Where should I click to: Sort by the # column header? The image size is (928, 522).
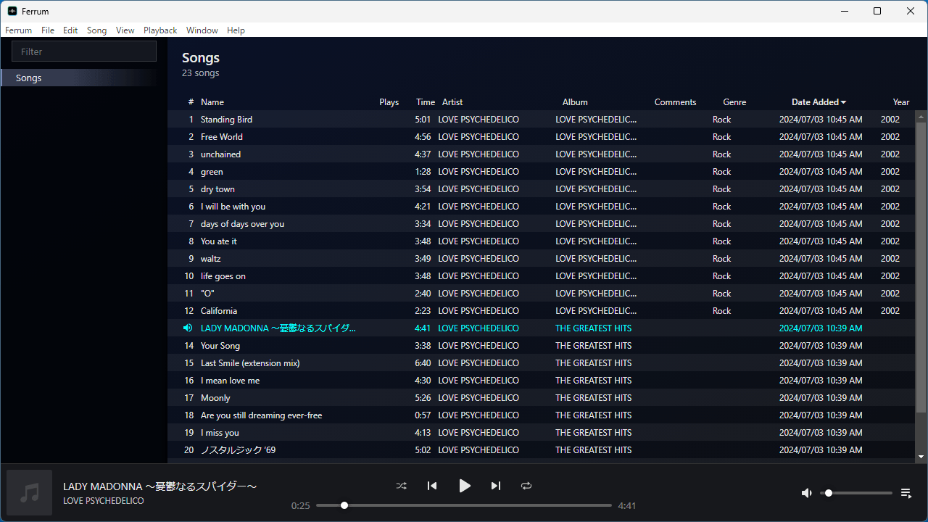(191, 102)
